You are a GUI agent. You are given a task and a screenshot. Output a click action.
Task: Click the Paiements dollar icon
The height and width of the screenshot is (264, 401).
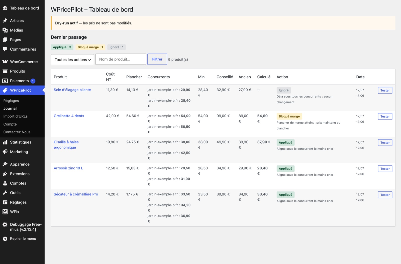pos(5,81)
